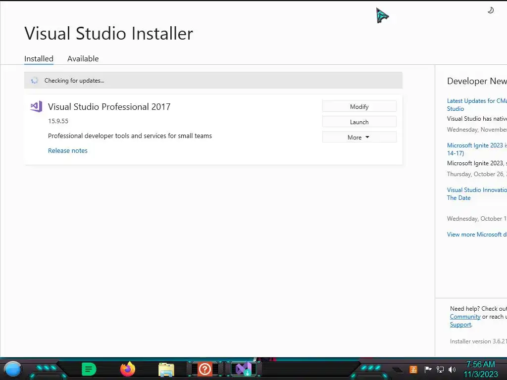
Task: Click the tray overflow arrow icon
Action: point(398,370)
